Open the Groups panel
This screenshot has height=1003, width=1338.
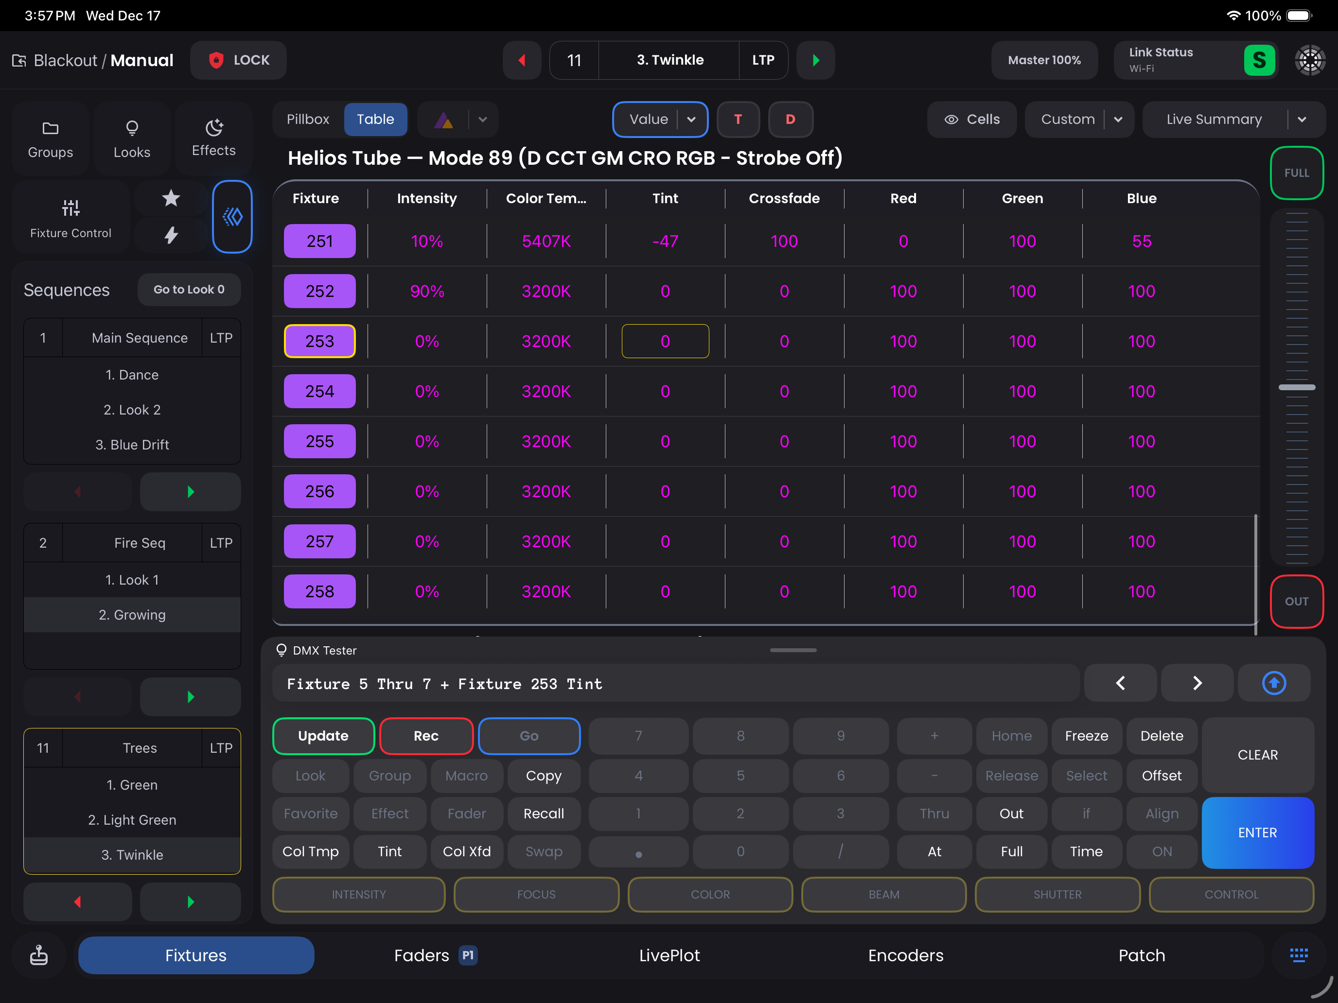[x=50, y=138]
